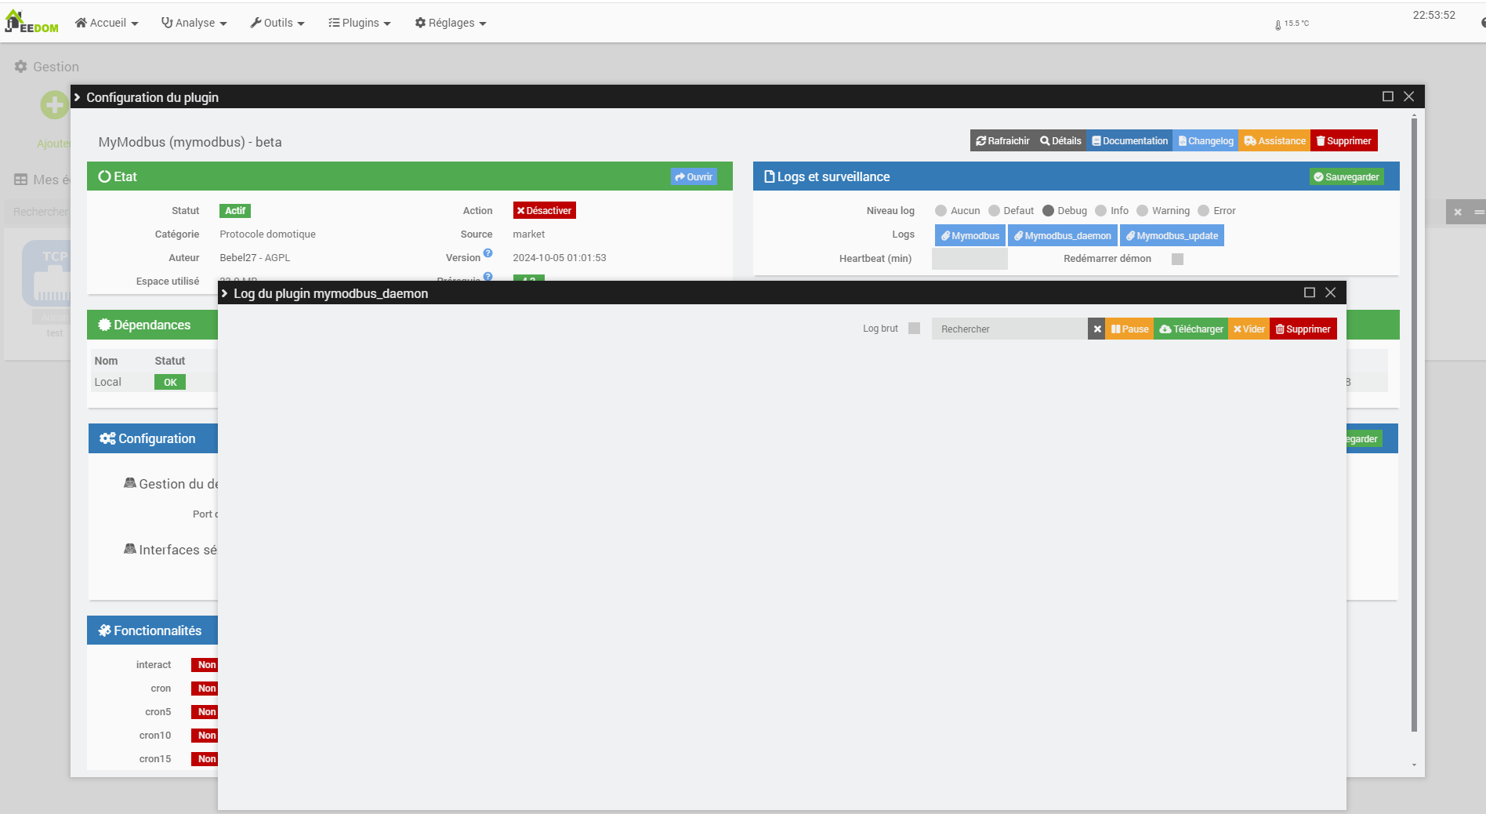Select the Aucun log level
The width and height of the screenshot is (1486, 814).
941,211
